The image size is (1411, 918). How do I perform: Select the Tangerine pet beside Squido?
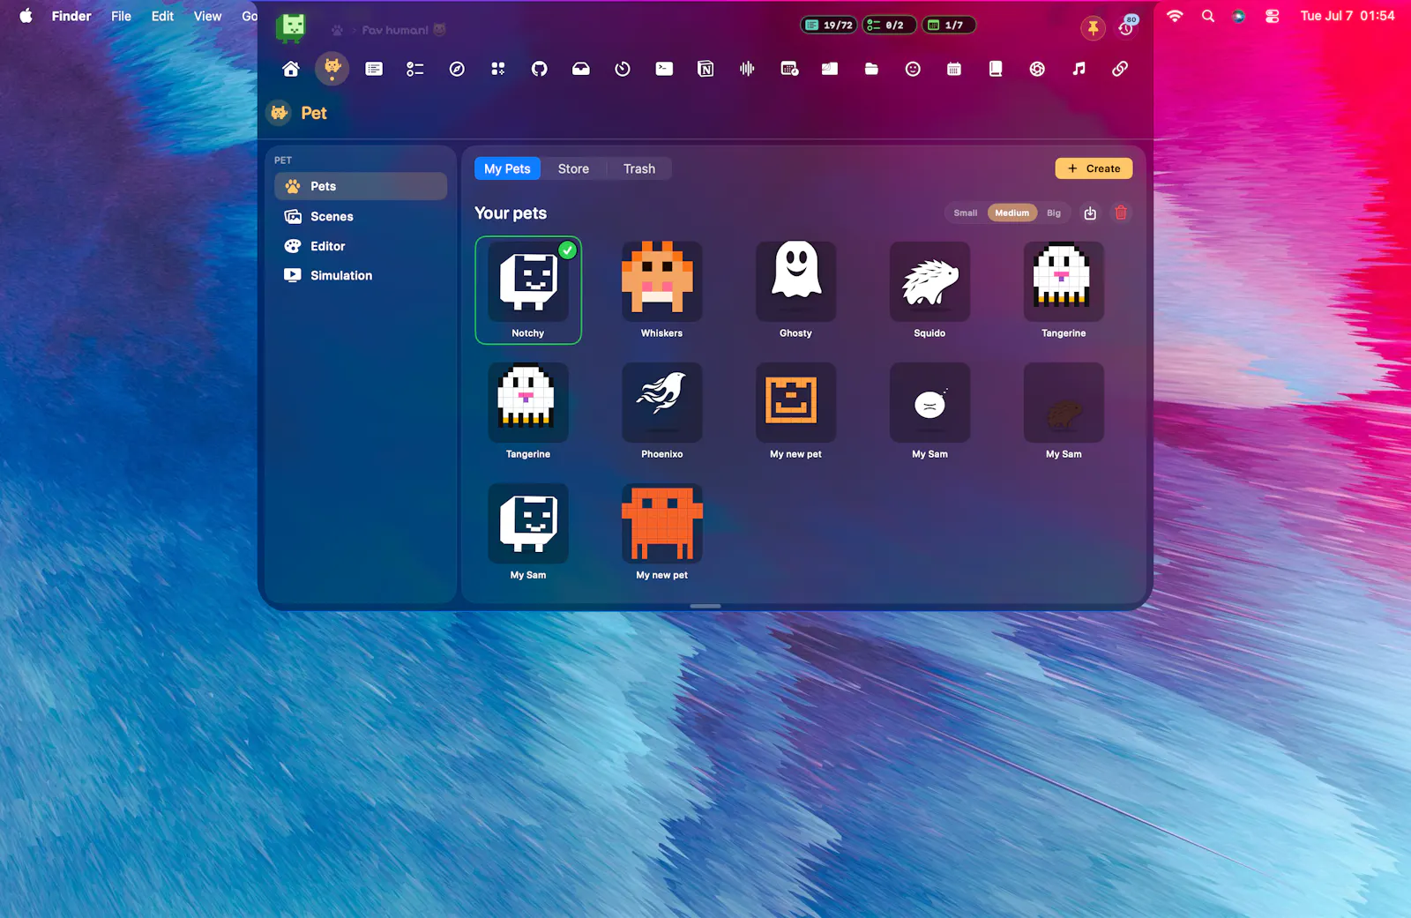[1064, 290]
